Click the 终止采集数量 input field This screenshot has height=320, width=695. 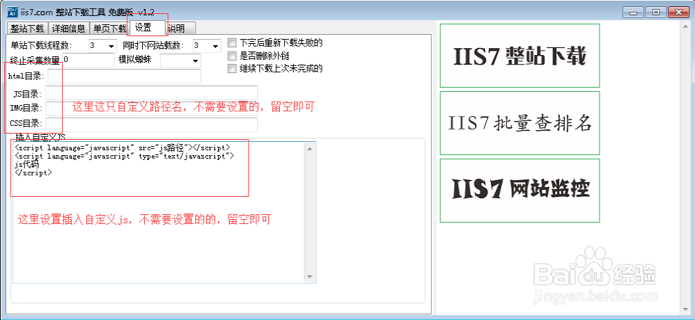click(x=88, y=61)
